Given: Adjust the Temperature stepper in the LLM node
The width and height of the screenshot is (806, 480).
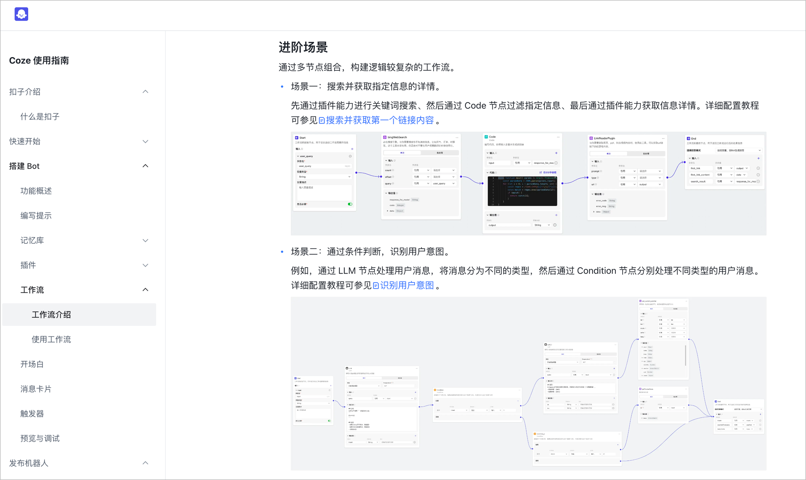Looking at the screenshot, I should 415,385.
